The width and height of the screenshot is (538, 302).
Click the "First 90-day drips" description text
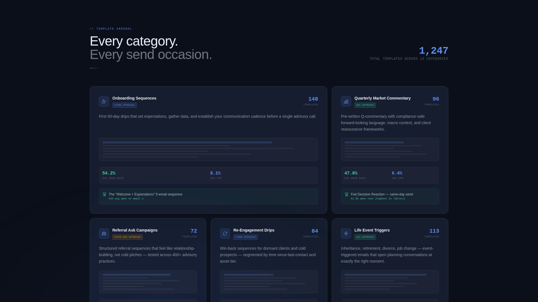pyautogui.click(x=207, y=116)
